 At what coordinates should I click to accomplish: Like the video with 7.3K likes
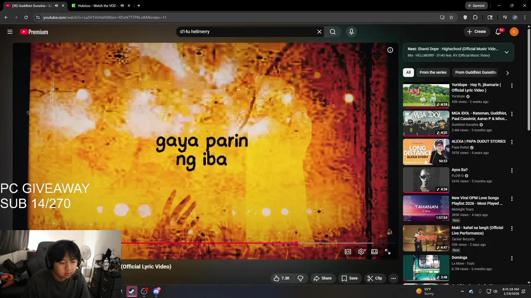(x=281, y=278)
